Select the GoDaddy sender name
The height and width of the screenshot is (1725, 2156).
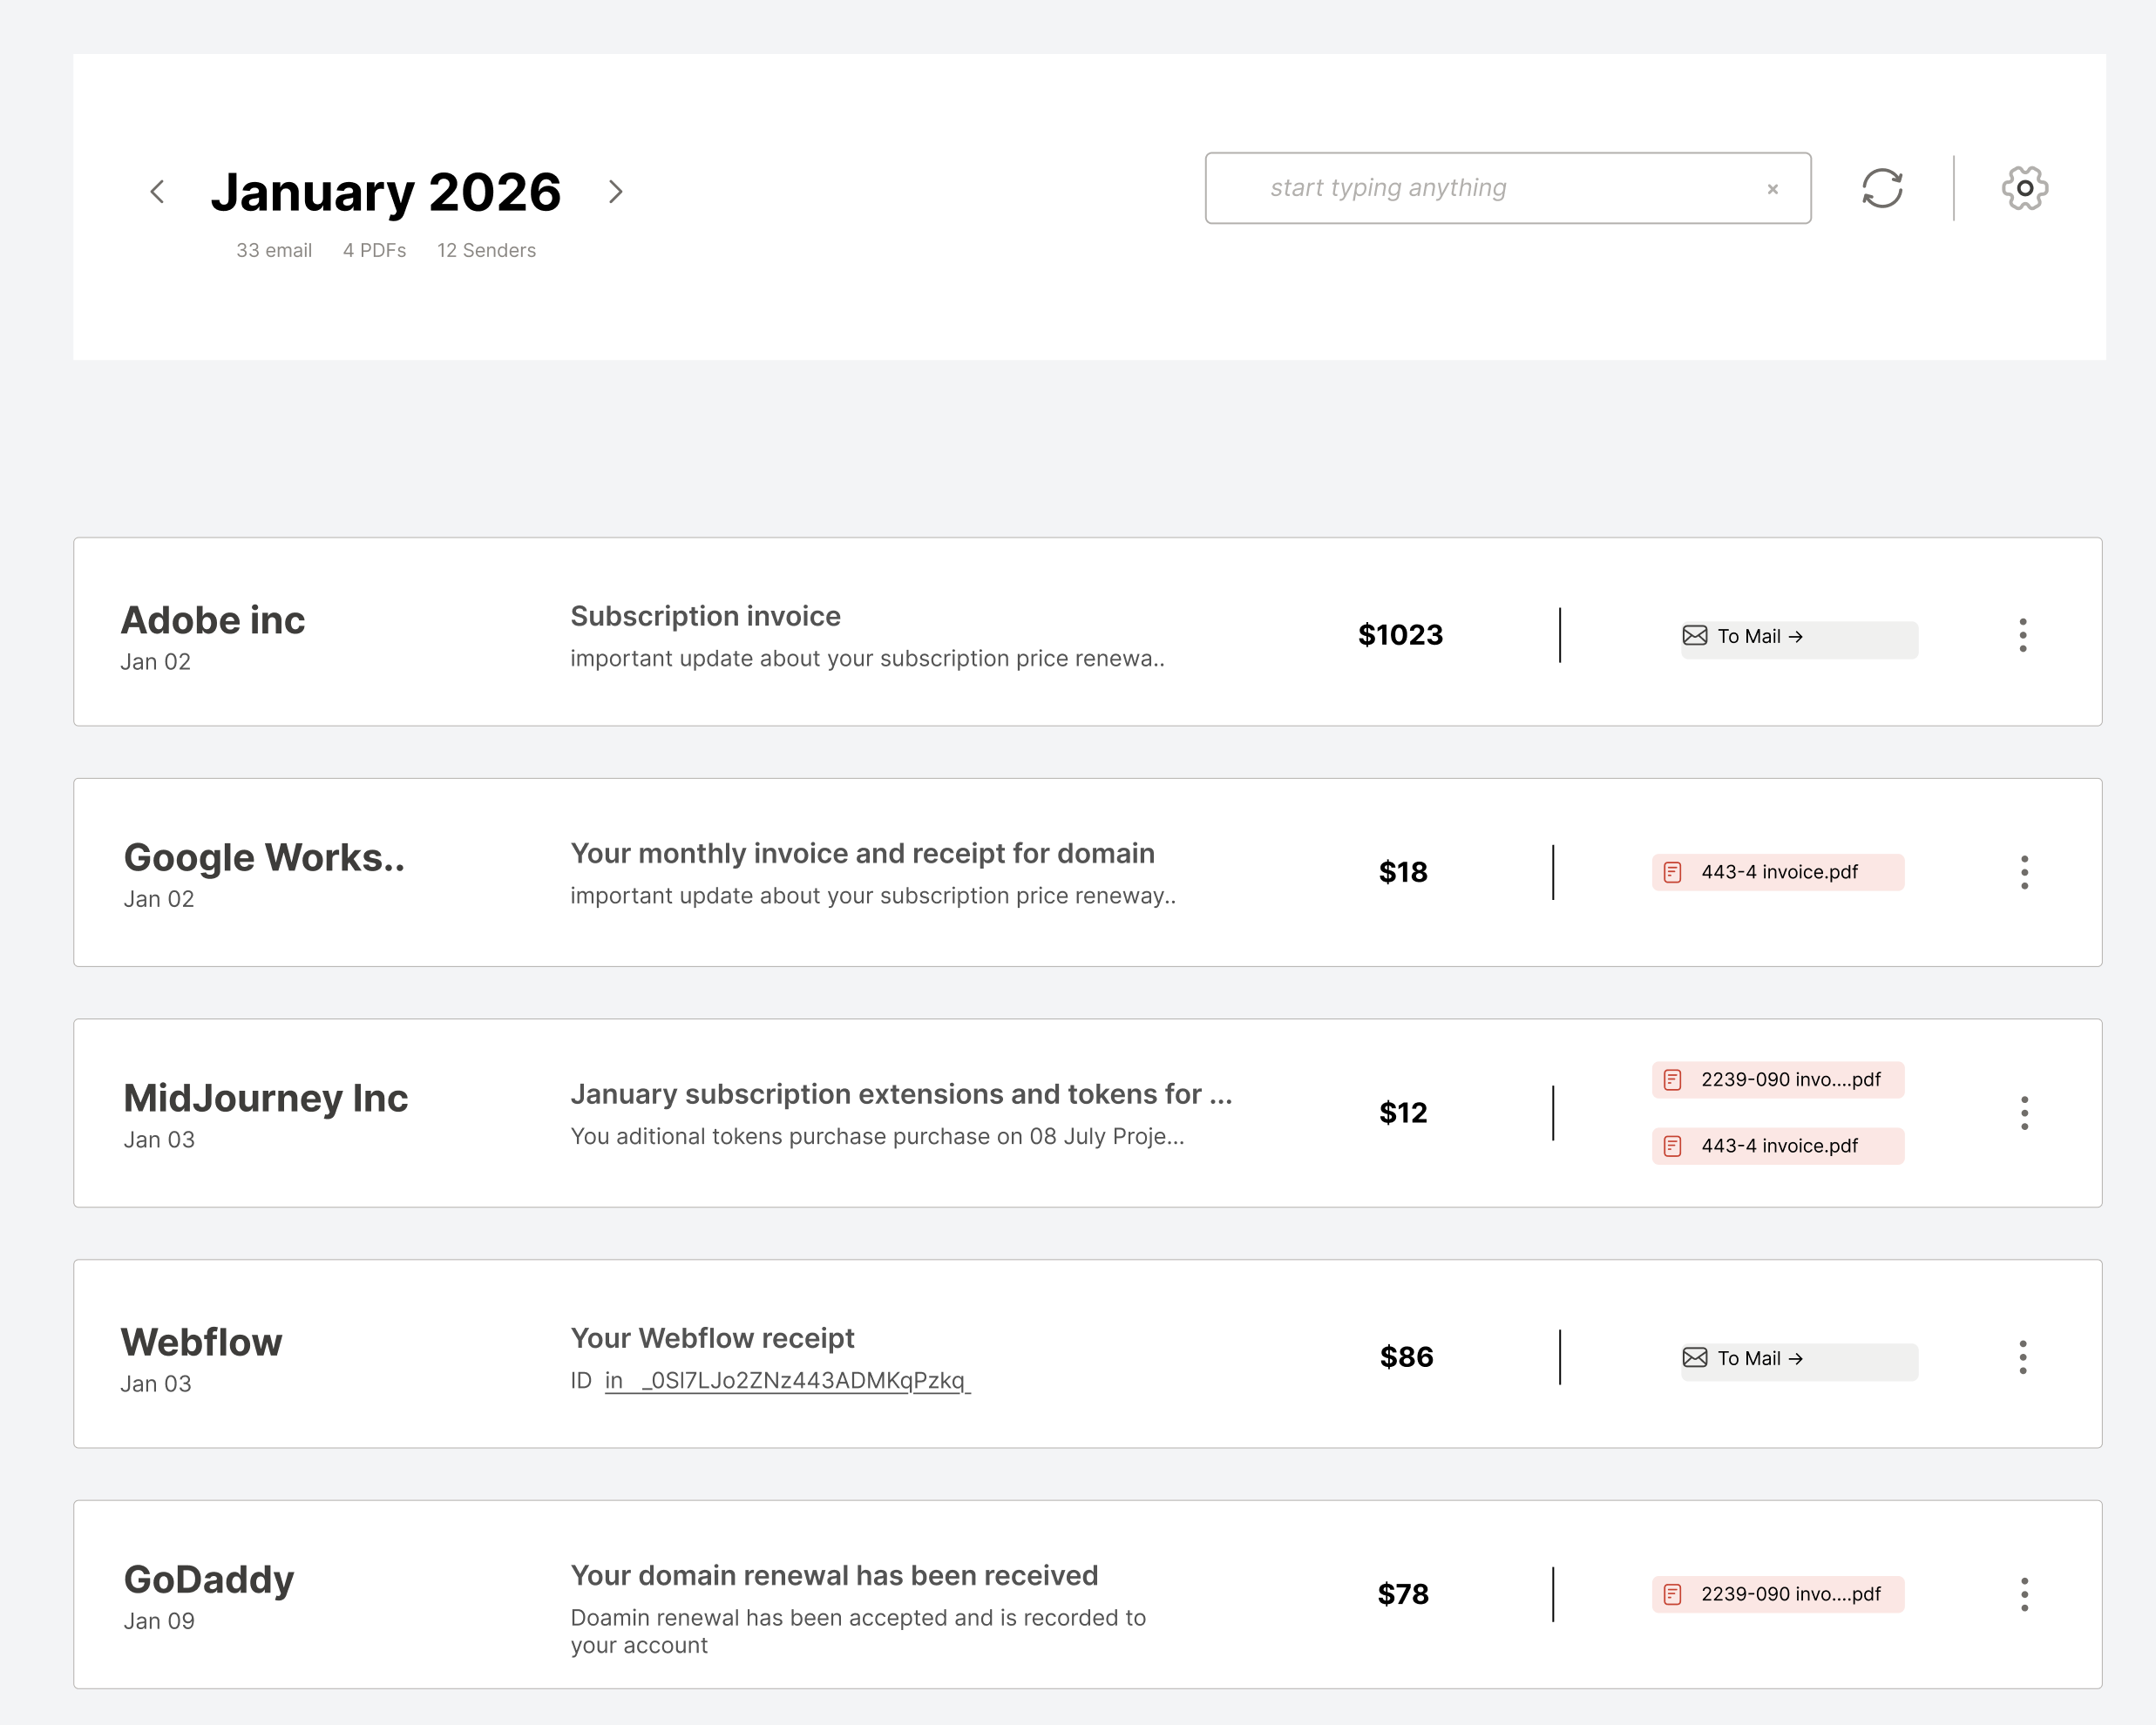pos(209,1579)
